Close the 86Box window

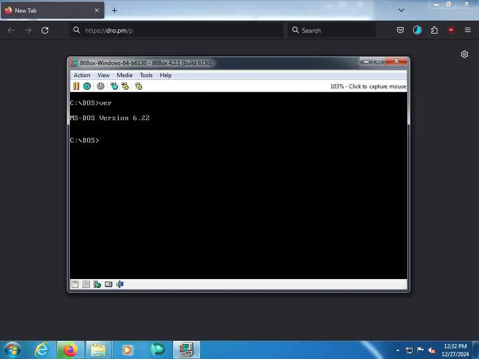(x=396, y=61)
